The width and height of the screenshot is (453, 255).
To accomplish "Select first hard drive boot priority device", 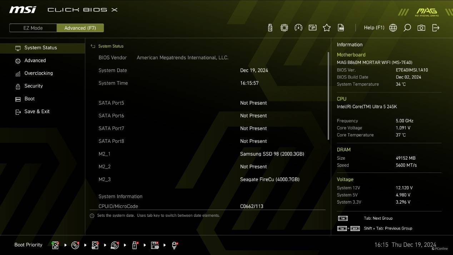I will pyautogui.click(x=55, y=245).
